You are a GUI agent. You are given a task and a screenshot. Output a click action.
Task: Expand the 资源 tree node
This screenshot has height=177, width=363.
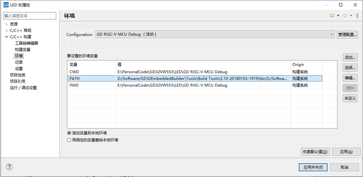[6, 24]
